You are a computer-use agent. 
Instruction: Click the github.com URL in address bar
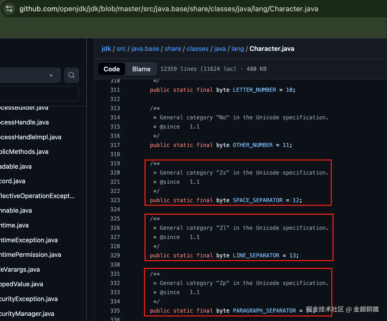click(169, 9)
